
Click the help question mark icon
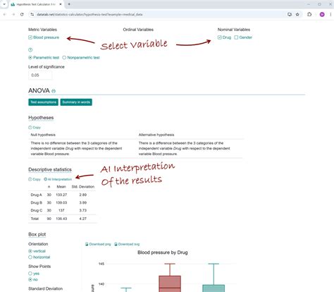click(30, 50)
